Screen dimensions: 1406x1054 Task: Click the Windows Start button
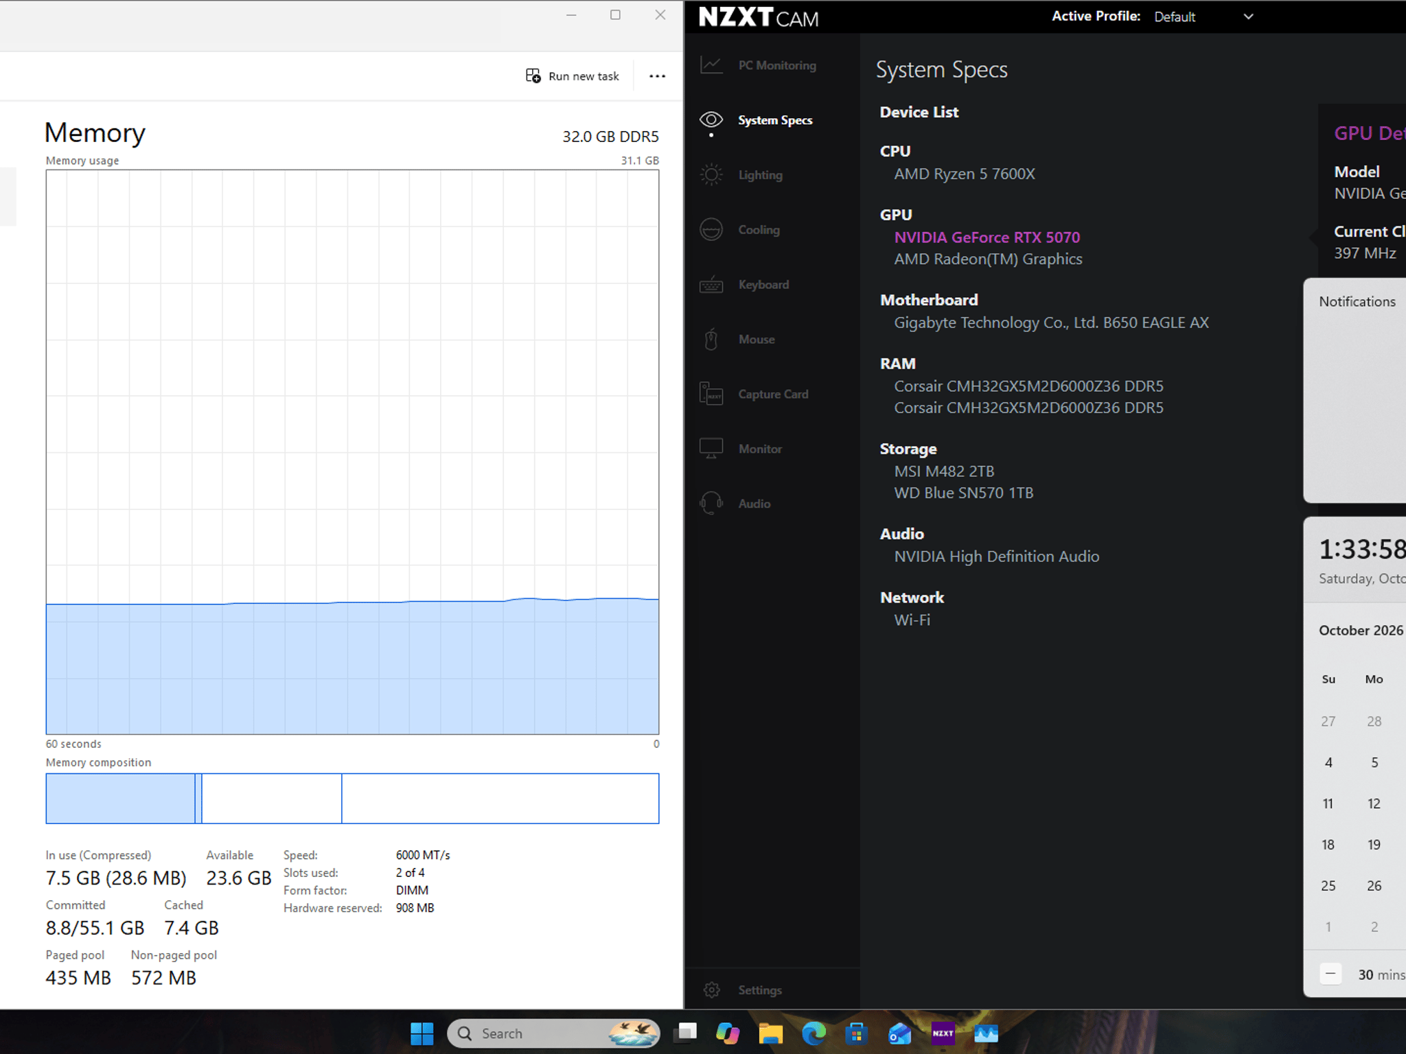point(422,1033)
